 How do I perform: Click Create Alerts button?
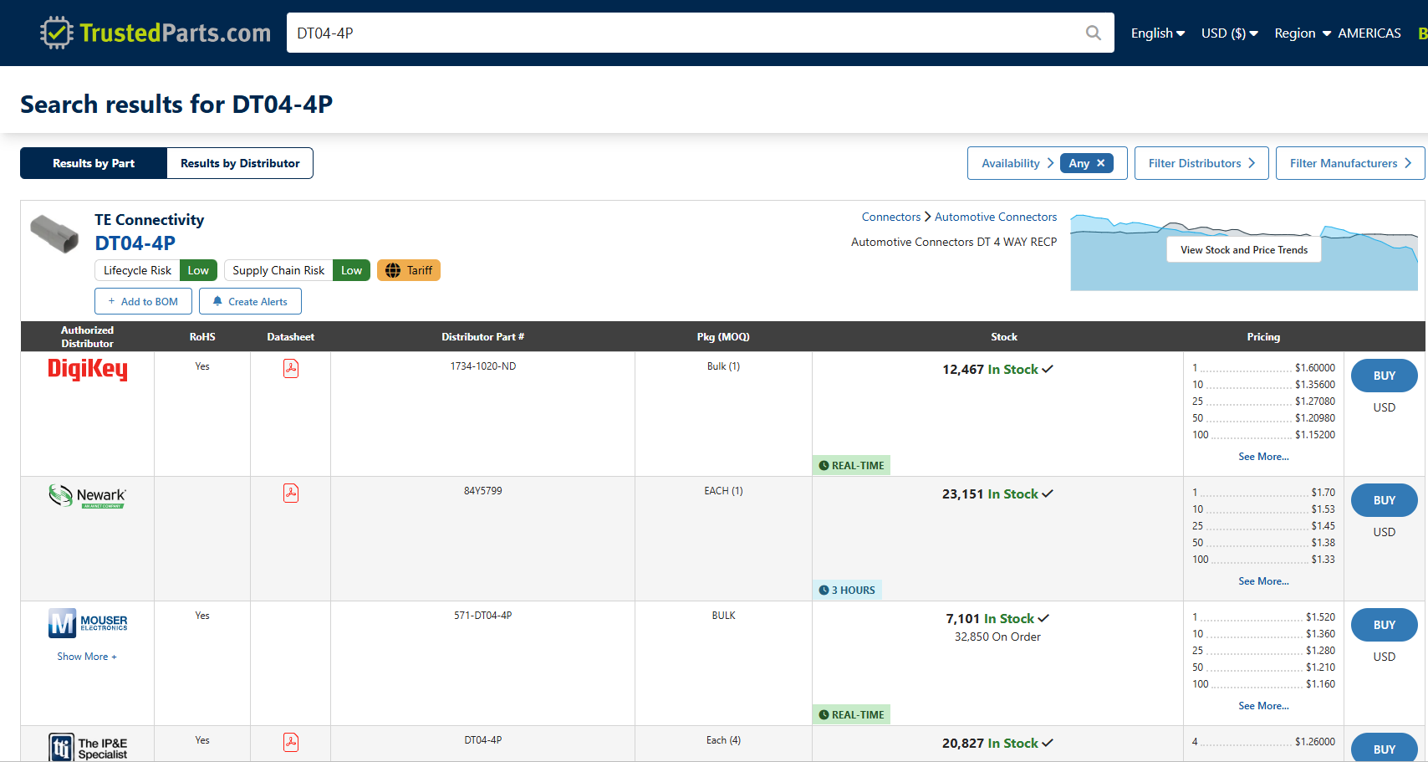(250, 301)
